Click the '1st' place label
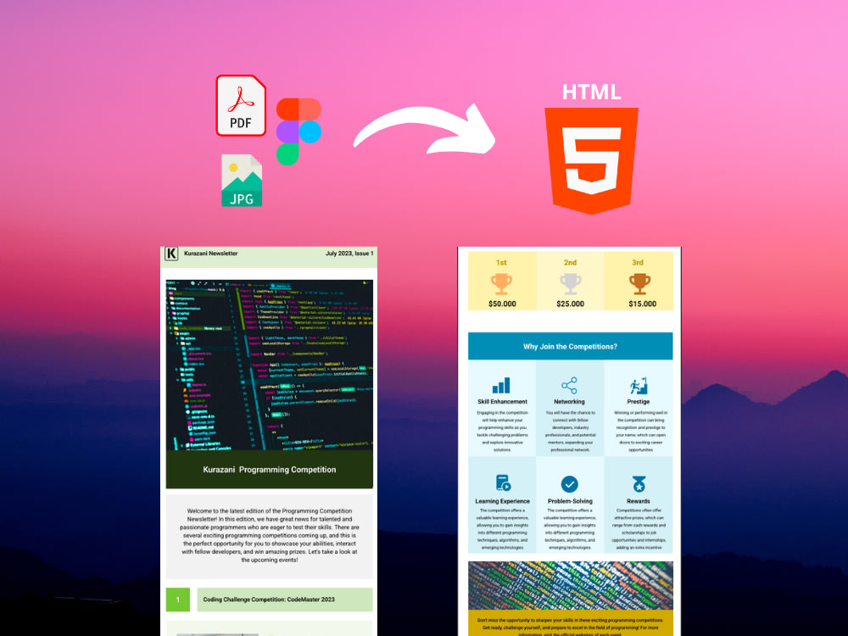Image resolution: width=848 pixels, height=636 pixels. pos(501,262)
